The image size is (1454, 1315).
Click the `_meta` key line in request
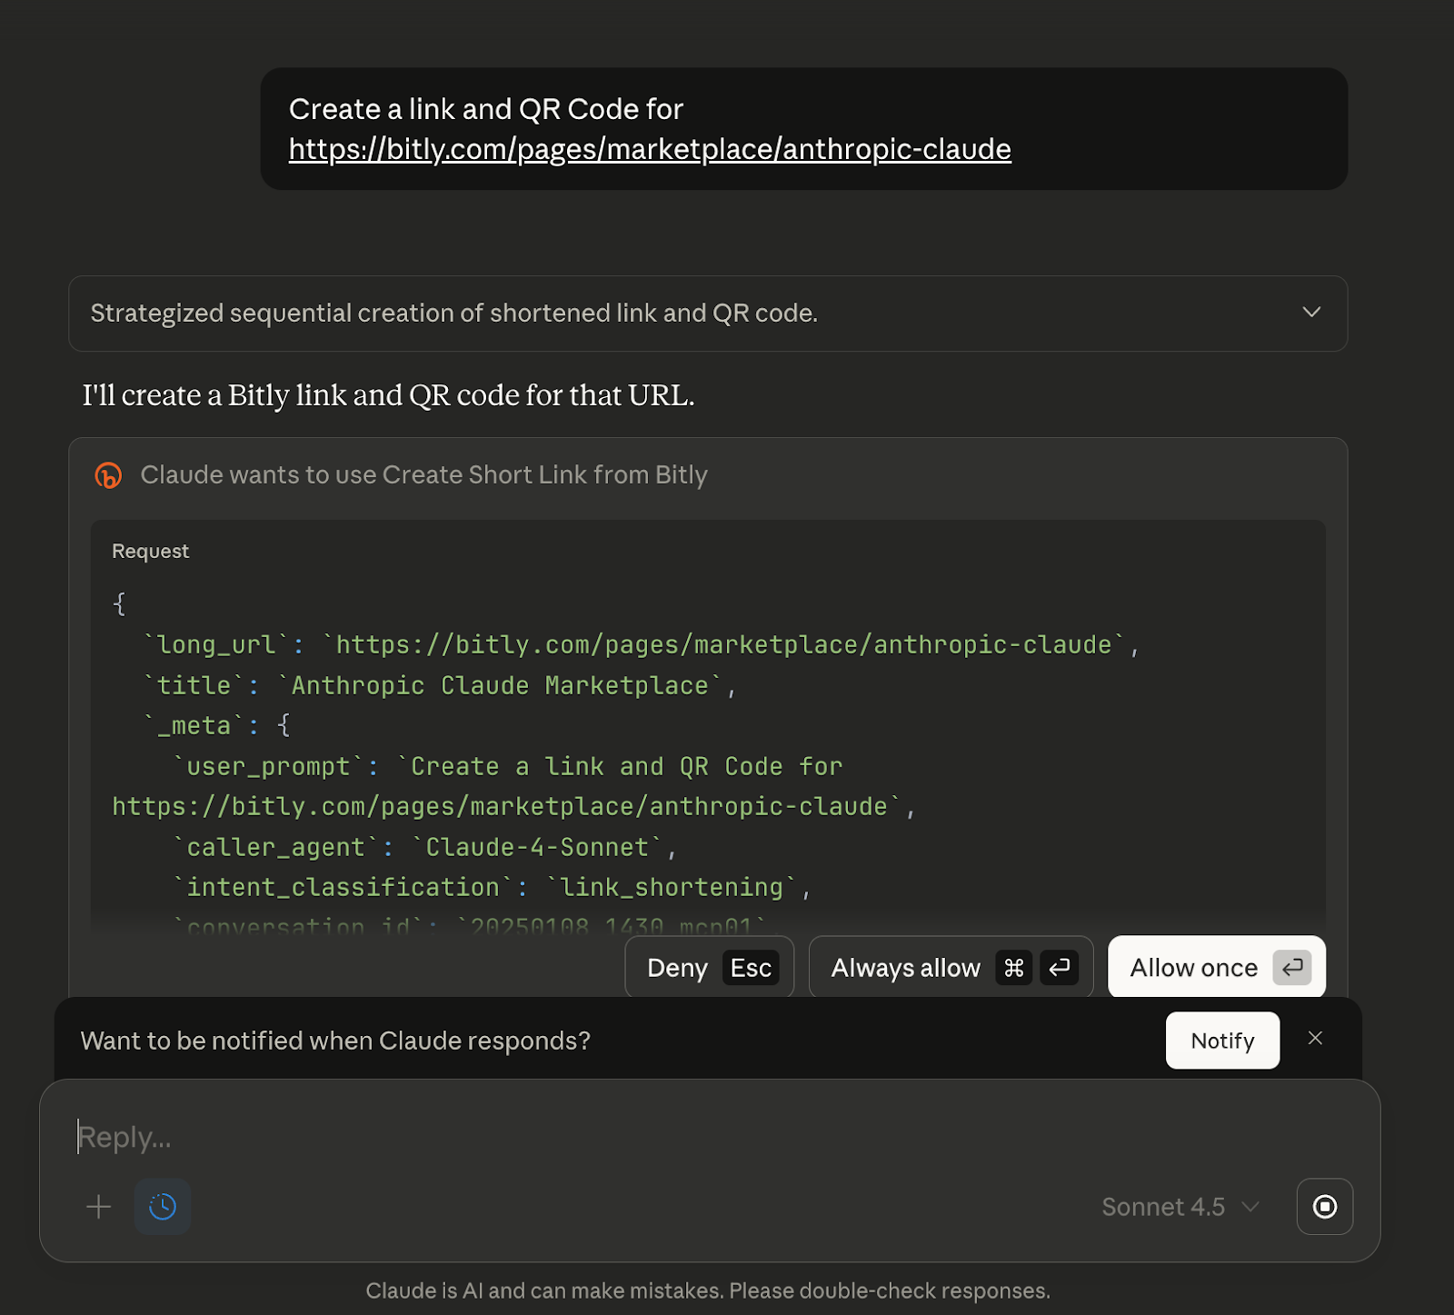click(217, 725)
